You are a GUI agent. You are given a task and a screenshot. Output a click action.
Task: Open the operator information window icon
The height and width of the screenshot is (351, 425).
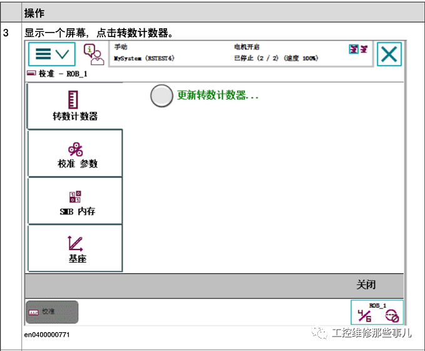pos(93,55)
